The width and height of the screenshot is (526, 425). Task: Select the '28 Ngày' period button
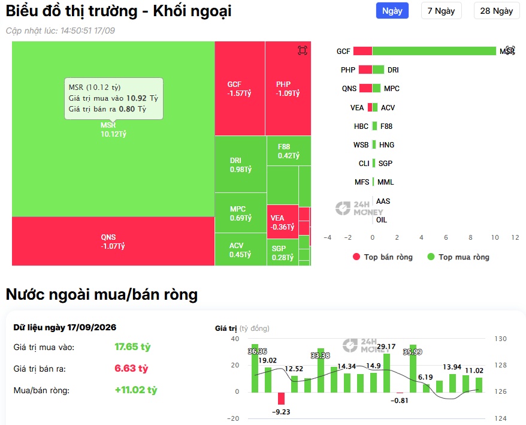tap(497, 11)
